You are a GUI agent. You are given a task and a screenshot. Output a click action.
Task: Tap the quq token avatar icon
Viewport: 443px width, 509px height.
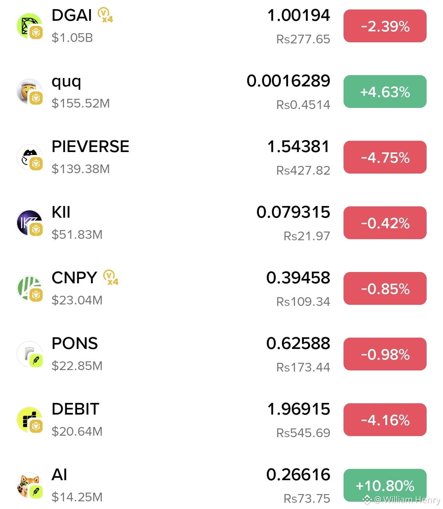pos(30,92)
